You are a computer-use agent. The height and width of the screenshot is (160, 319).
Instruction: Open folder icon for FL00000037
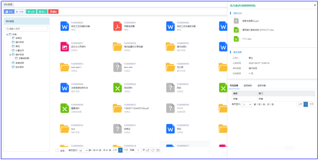[117, 108]
